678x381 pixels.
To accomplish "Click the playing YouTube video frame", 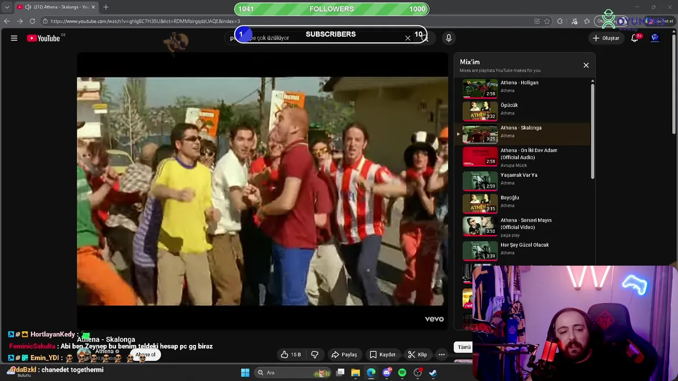I will [262, 191].
